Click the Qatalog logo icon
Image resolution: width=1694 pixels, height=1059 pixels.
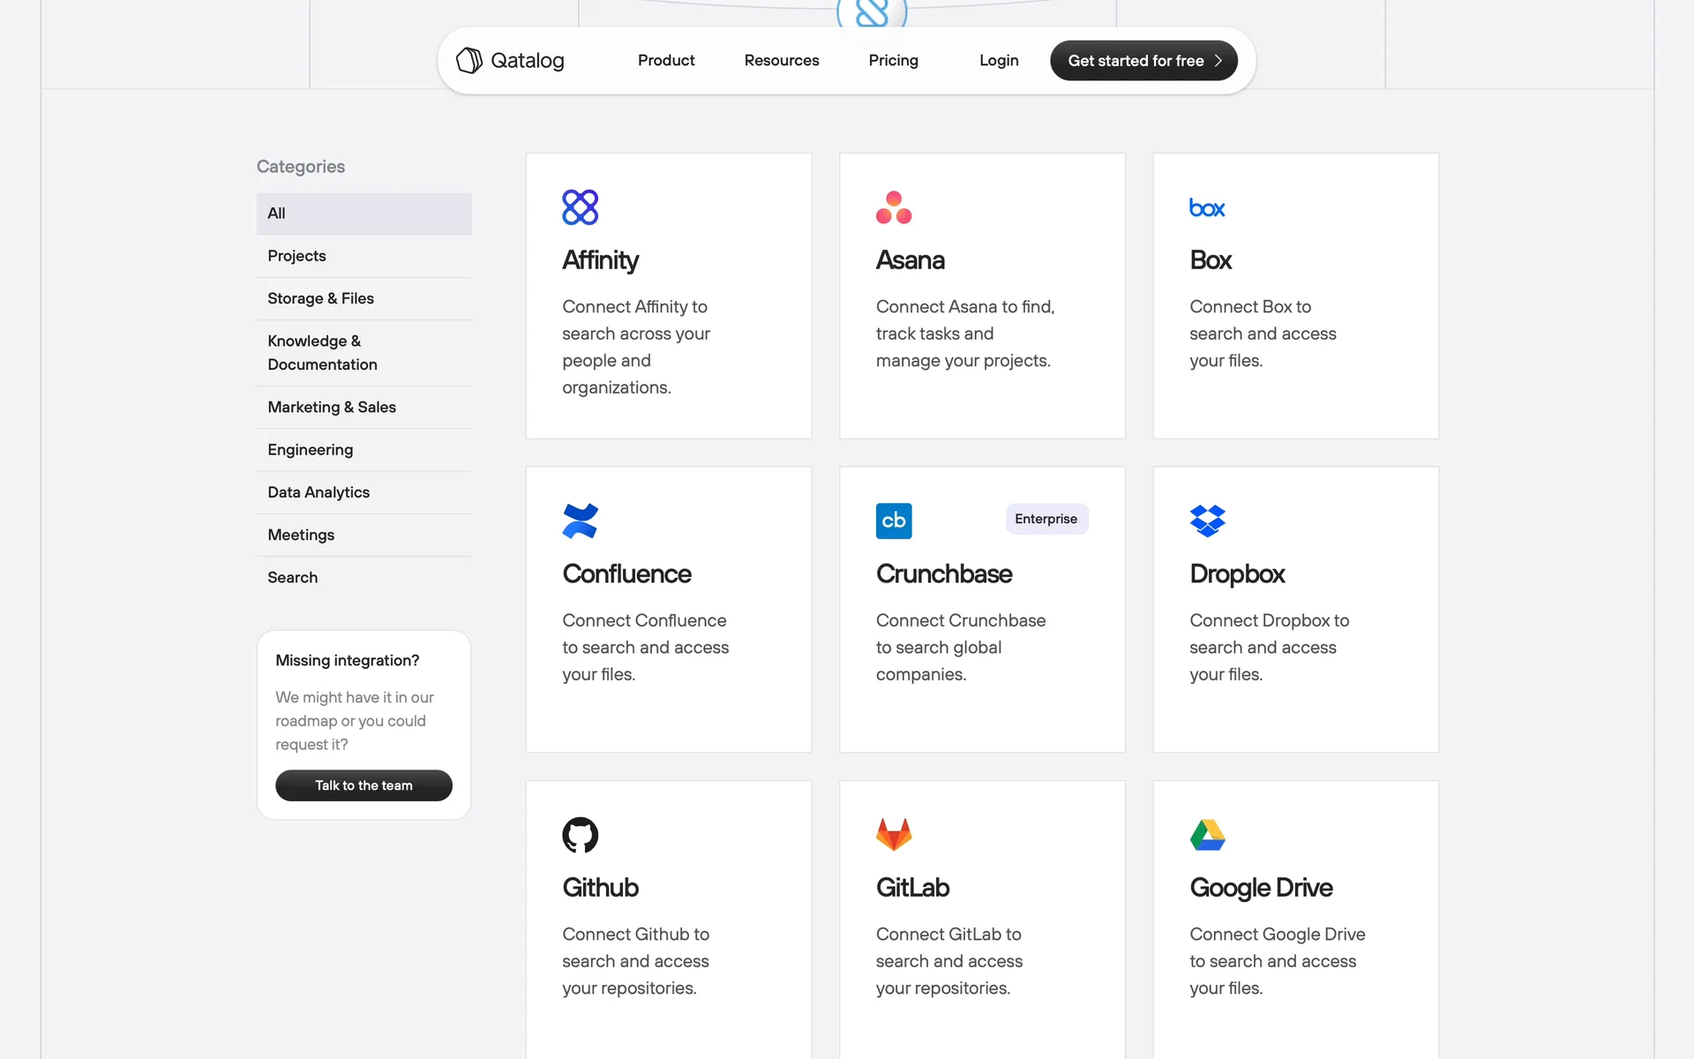(x=468, y=60)
